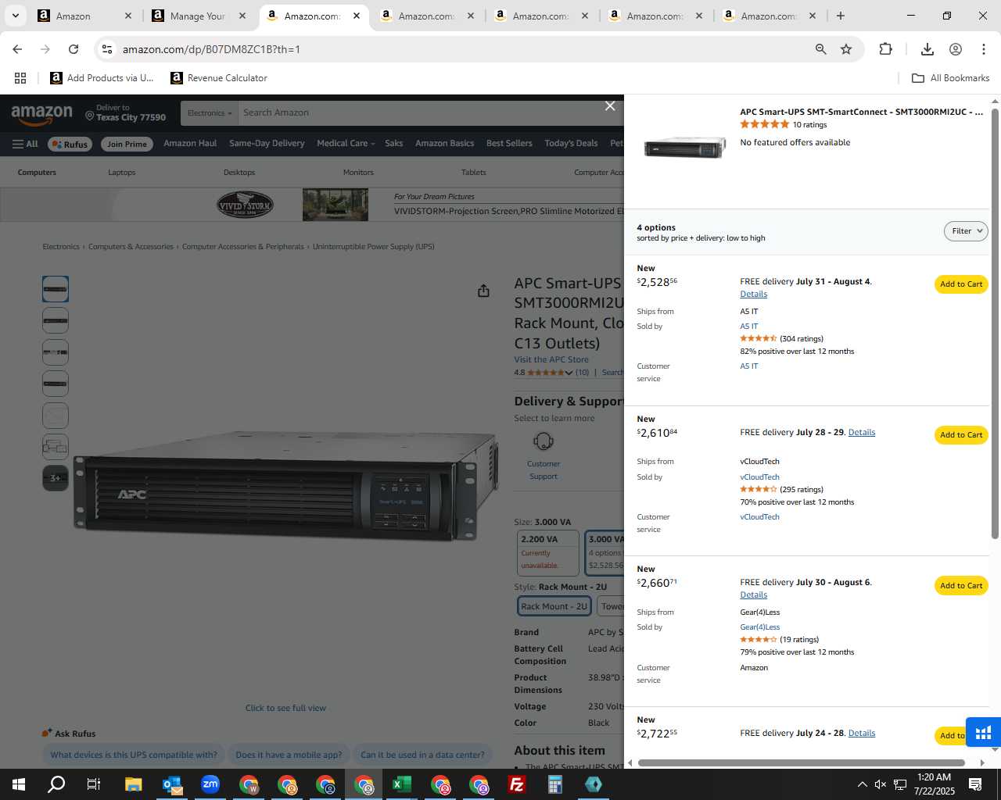Screen dimensions: 1001x800
Task: Open the 3+ more images thumbnail
Action: coord(56,478)
